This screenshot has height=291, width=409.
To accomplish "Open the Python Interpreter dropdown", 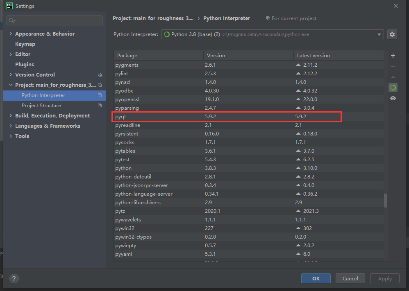I will (379, 34).
